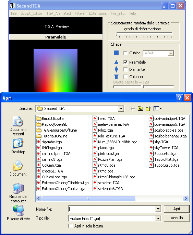Open the Filters menu
Screen dimensions: 193x235
tap(80, 13)
